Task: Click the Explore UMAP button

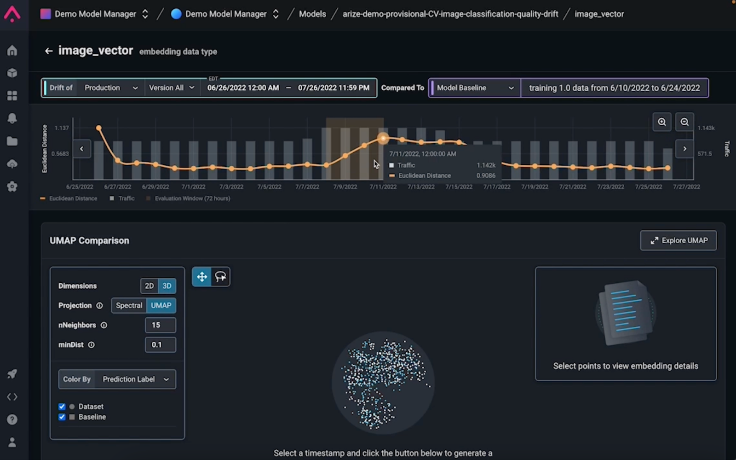Action: 678,240
